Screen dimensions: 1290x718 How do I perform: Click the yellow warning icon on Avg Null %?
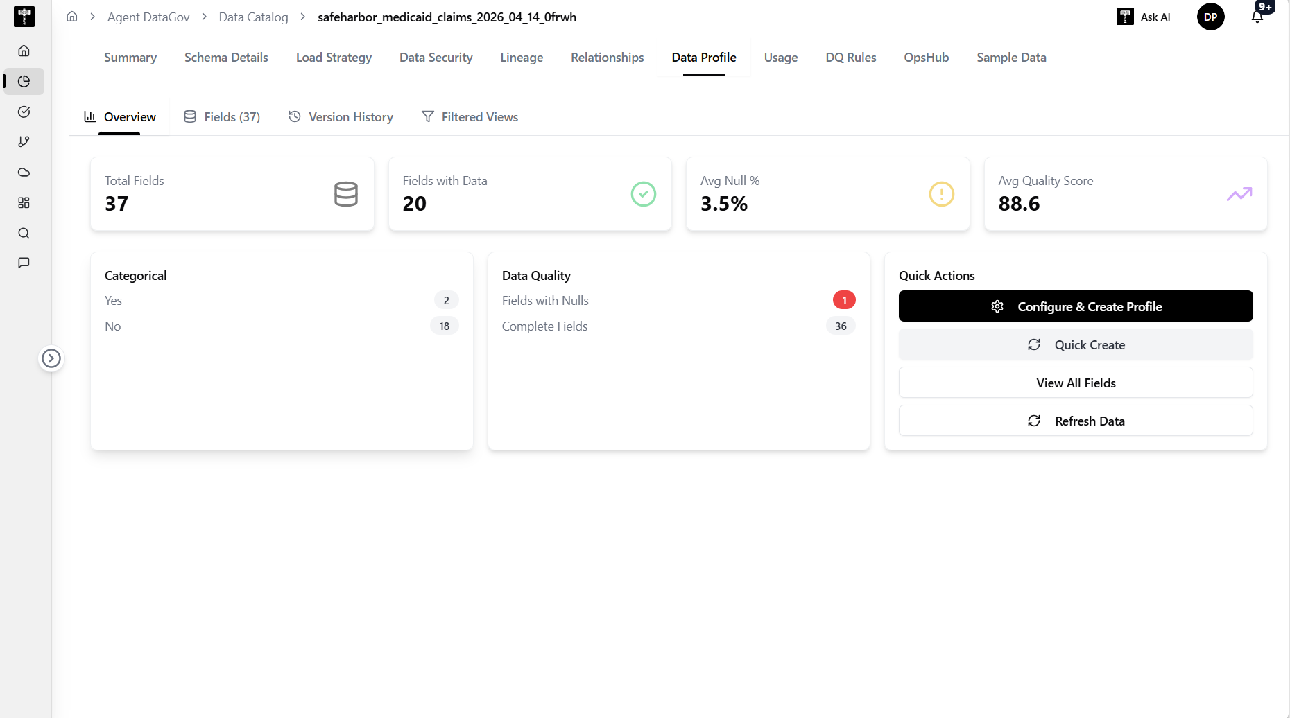[942, 194]
